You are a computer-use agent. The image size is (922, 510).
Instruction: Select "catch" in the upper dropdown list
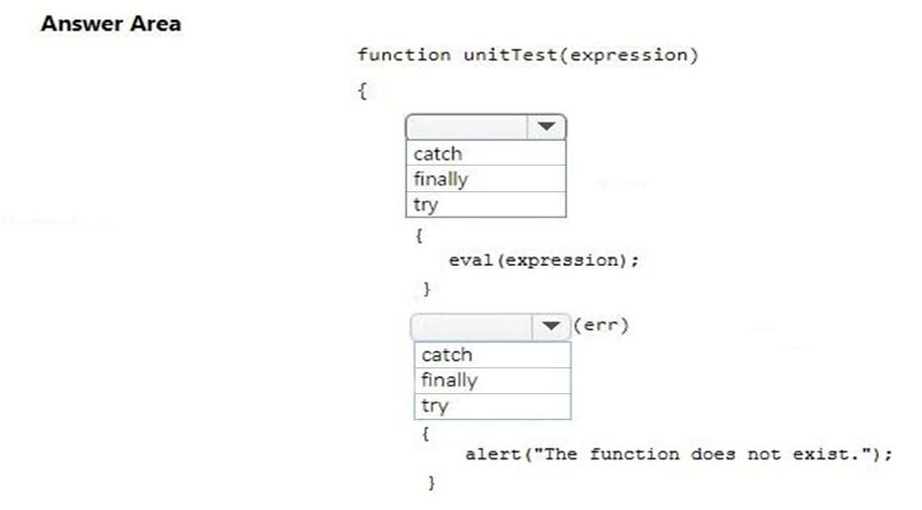(485, 153)
